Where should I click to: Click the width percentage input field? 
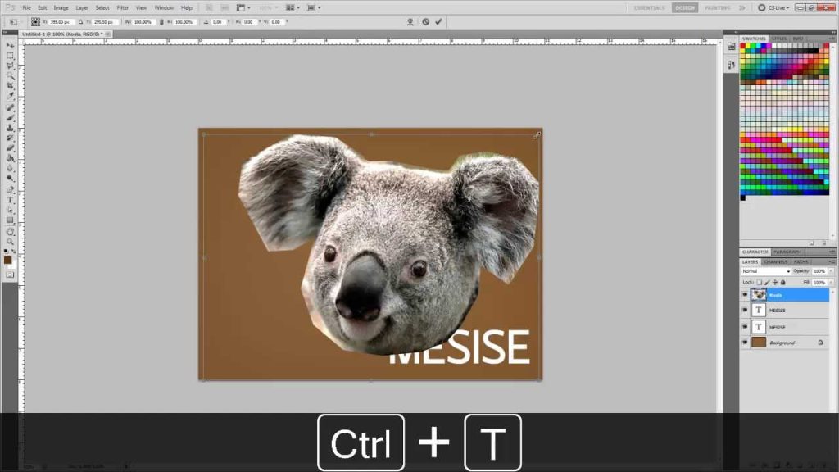pos(143,22)
